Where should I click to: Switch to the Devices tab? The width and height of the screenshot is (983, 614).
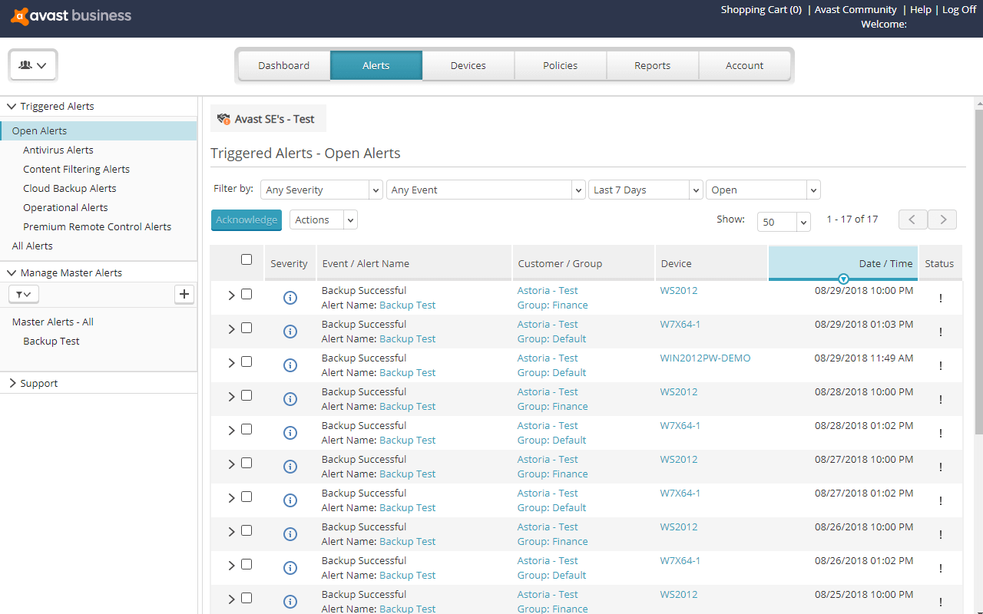click(468, 65)
